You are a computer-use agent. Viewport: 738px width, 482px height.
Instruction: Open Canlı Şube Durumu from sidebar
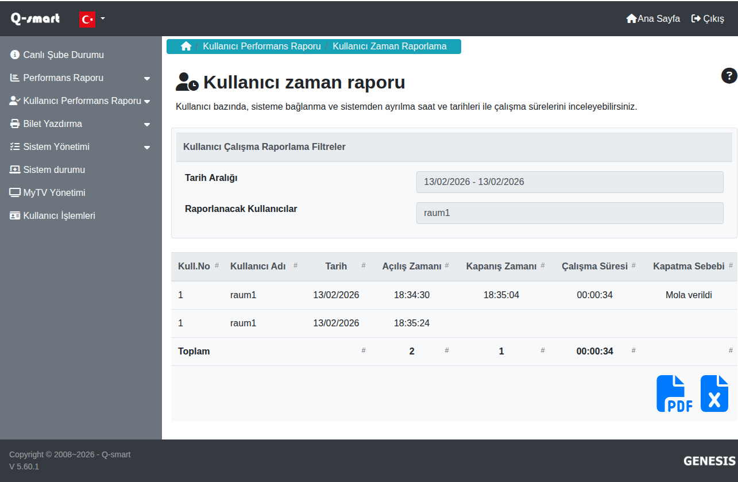tap(63, 55)
